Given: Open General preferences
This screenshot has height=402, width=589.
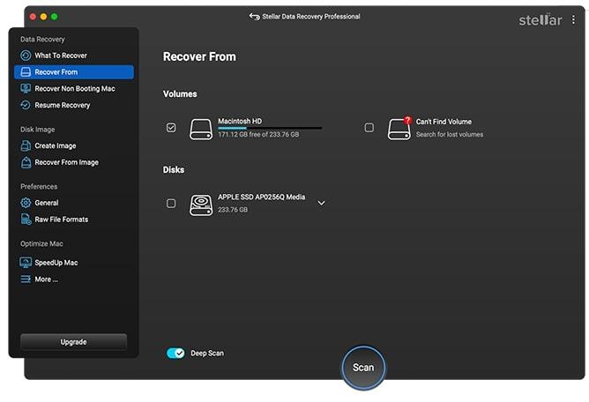Looking at the screenshot, I should (x=74, y=203).
